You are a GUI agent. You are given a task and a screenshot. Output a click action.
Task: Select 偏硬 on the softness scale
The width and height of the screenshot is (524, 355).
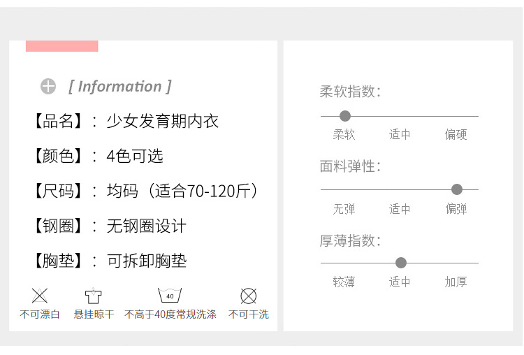point(456,135)
